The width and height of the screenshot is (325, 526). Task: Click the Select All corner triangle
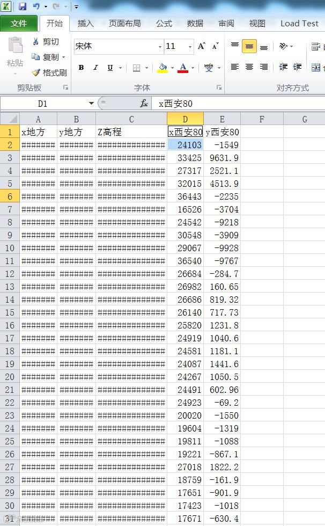[10, 119]
